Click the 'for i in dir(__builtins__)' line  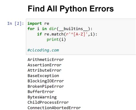tap(60, 29)
